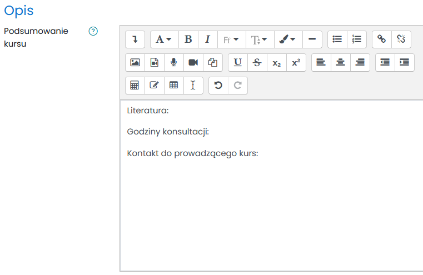Insert a table using table icon
This screenshot has height=275, width=423.
tap(173, 86)
